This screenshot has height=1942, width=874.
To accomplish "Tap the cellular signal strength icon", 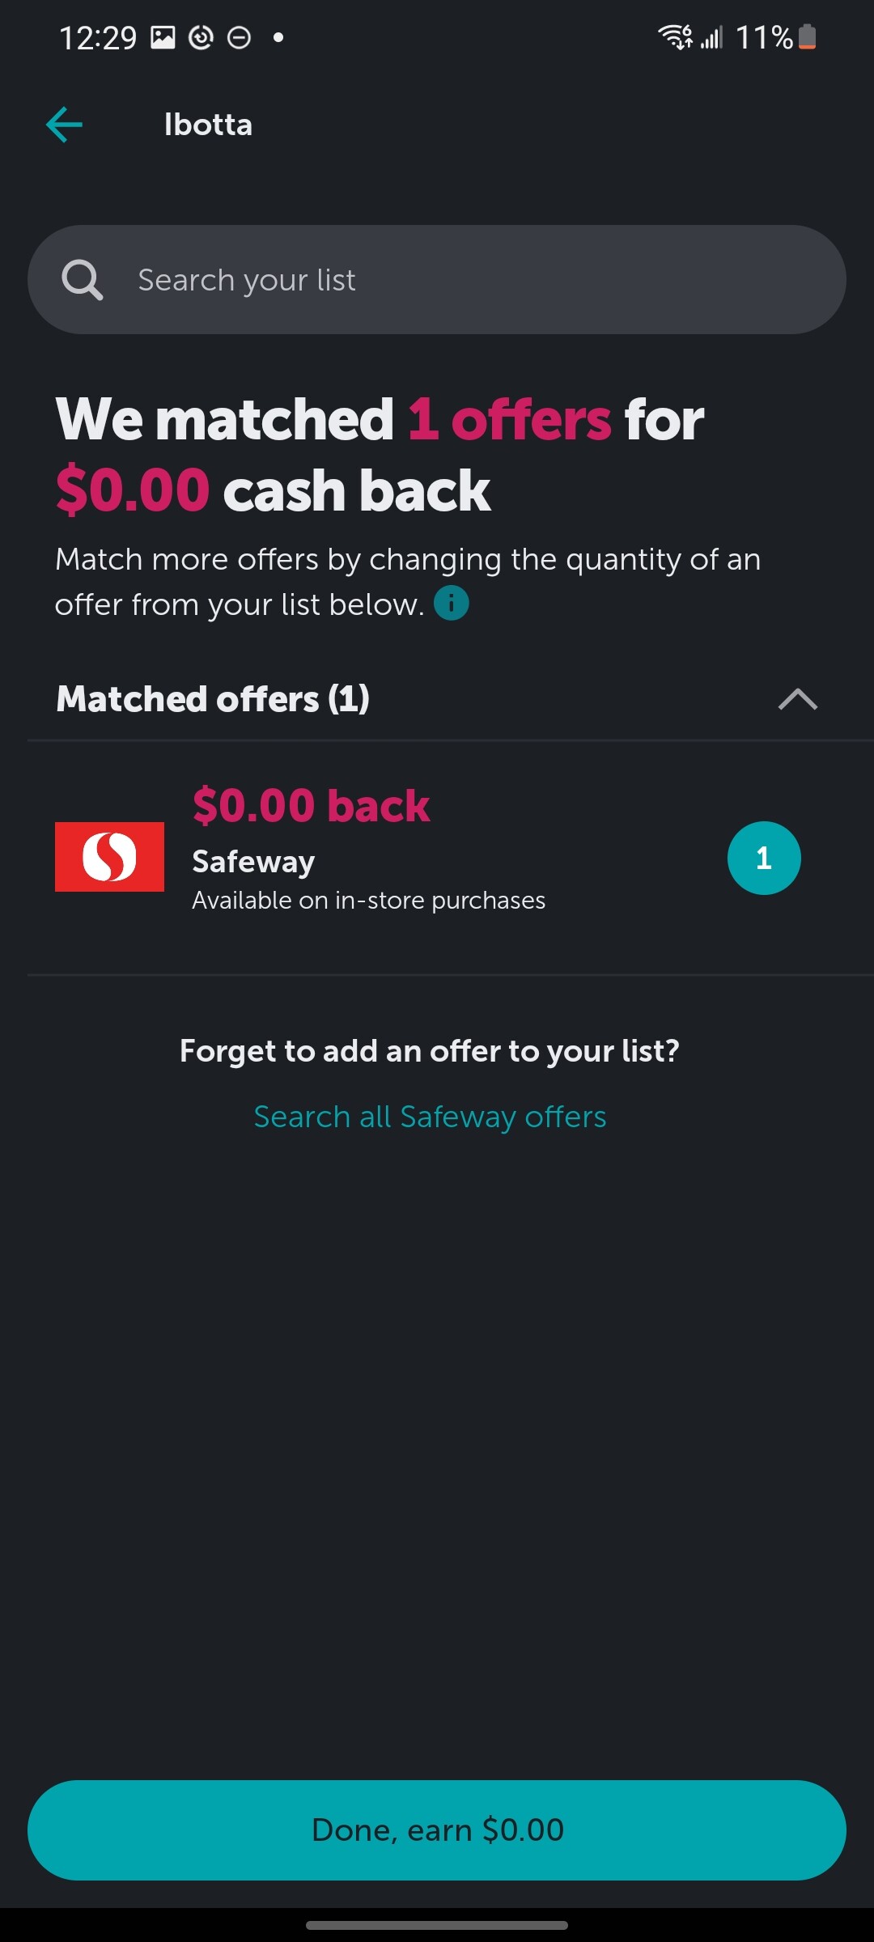I will click(x=711, y=37).
